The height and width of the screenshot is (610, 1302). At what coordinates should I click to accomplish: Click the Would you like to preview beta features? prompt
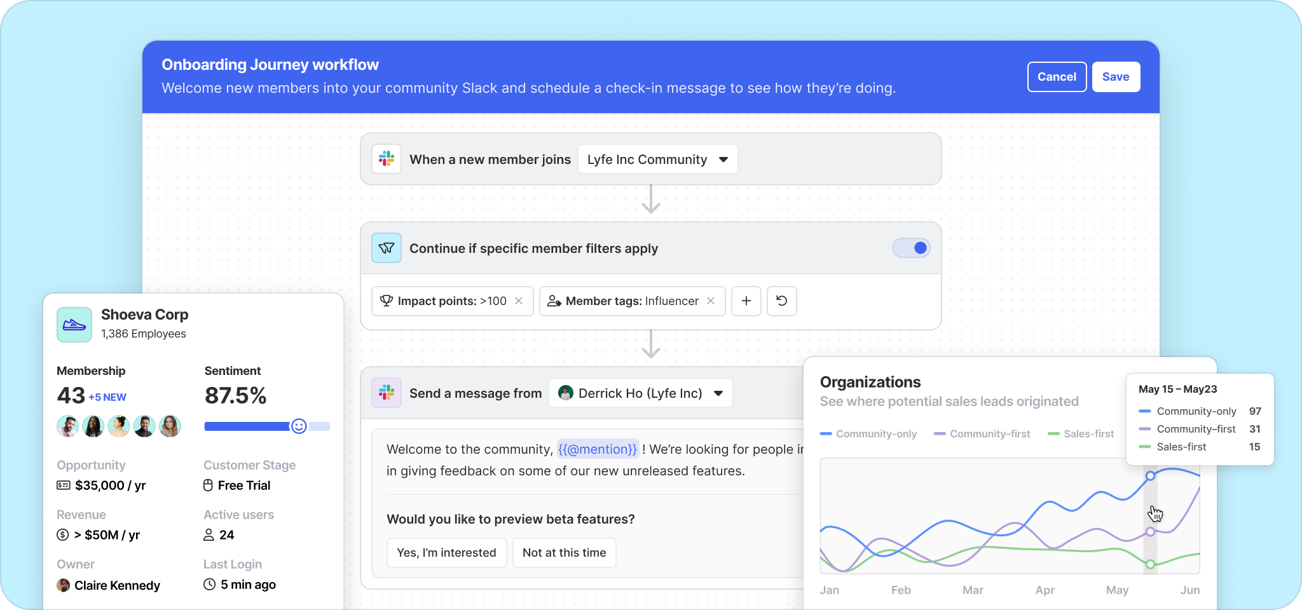[x=511, y=519]
